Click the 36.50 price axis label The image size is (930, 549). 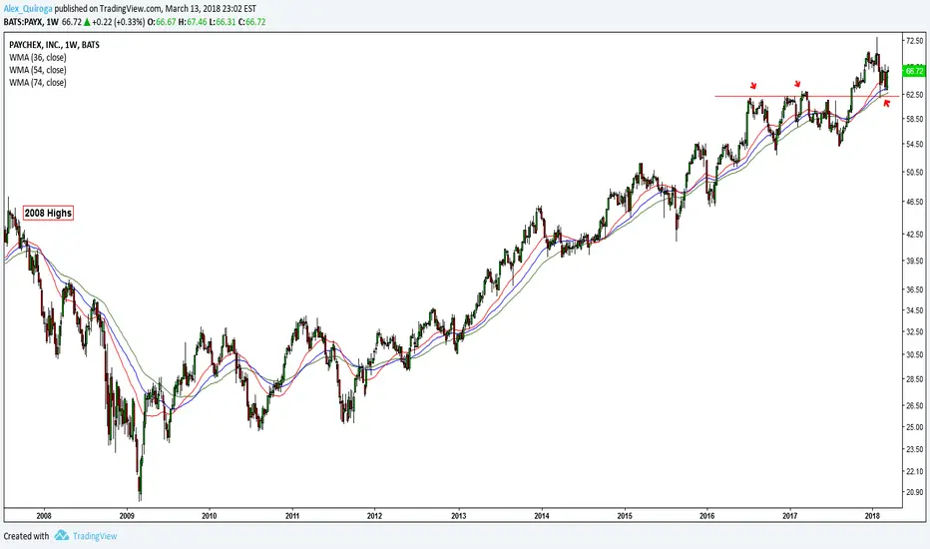point(915,289)
